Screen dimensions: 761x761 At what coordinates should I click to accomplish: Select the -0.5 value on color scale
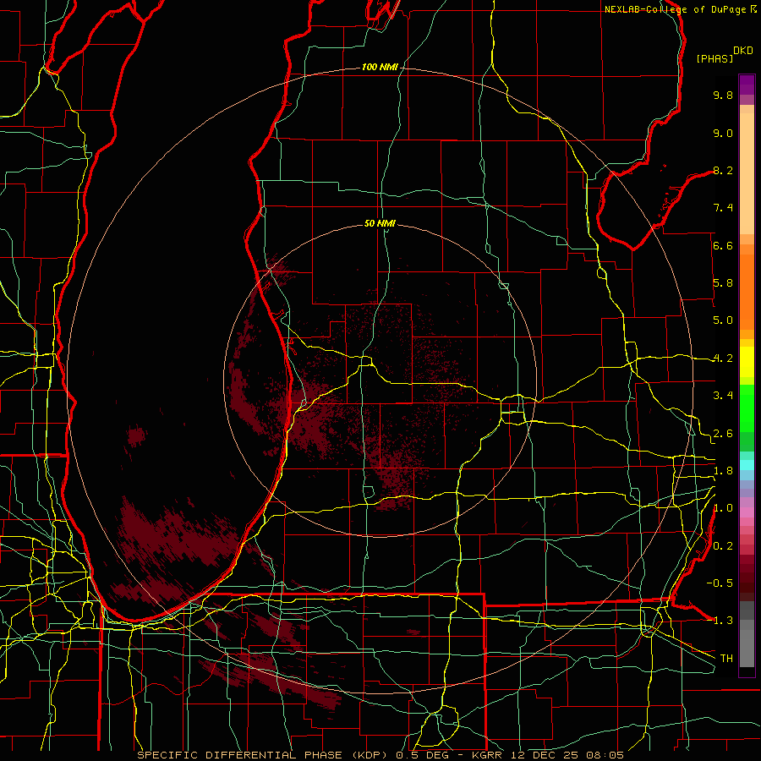[x=720, y=583]
